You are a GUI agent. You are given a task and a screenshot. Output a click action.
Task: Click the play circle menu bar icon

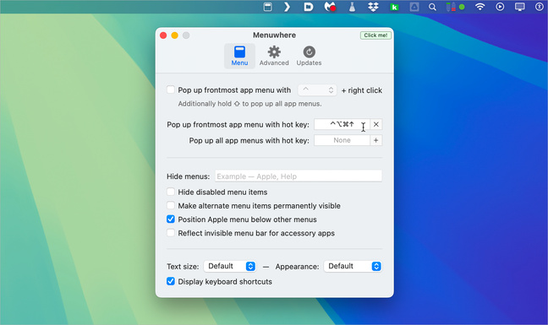pos(500,7)
